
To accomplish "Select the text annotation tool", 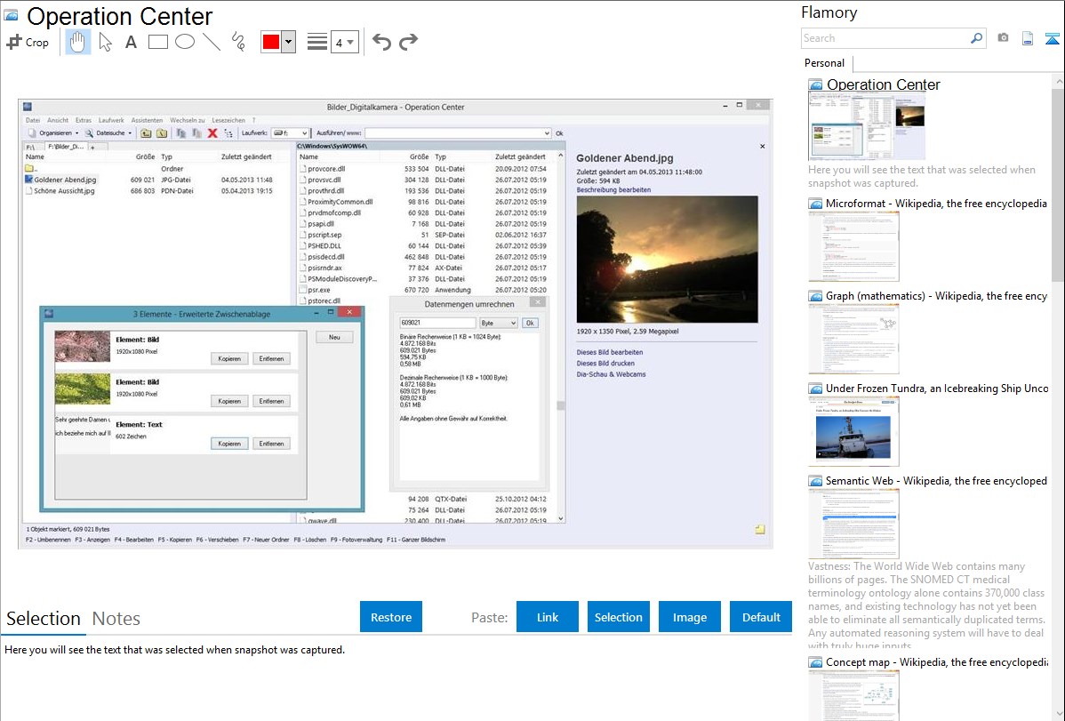I will tap(131, 42).
